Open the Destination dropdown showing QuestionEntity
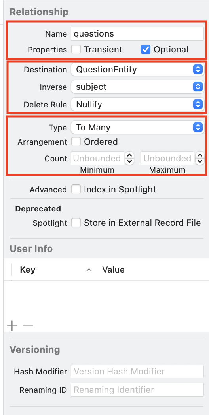209x415 pixels. 137,69
